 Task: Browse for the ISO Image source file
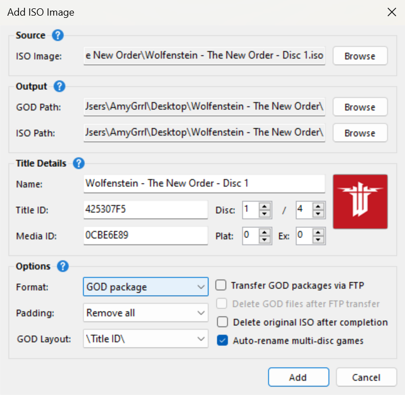(x=360, y=56)
